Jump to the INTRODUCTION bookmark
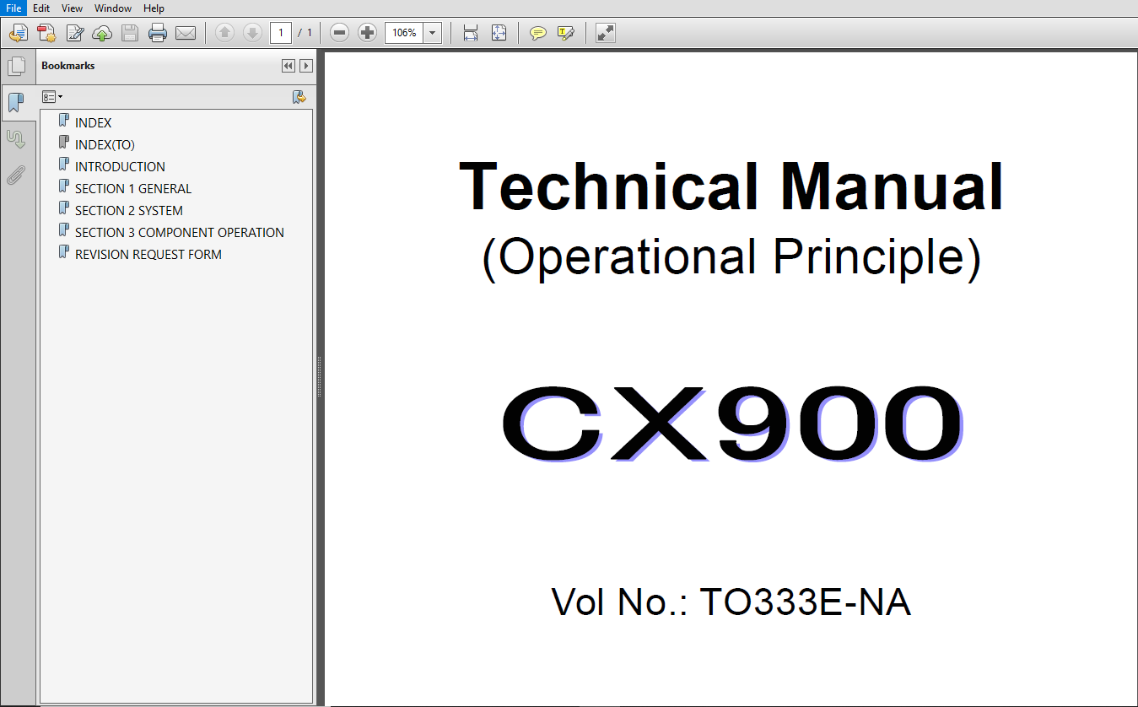The height and width of the screenshot is (707, 1138). (120, 166)
